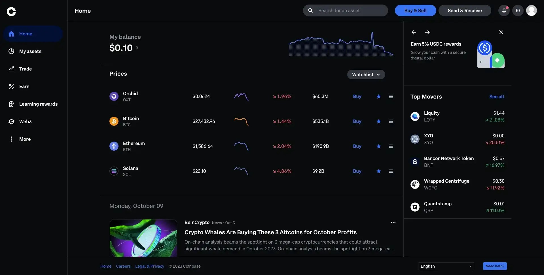
Task: Click the Earn percent icon in sidebar
Action: tap(11, 86)
